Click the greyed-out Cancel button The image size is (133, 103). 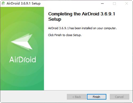(119, 97)
